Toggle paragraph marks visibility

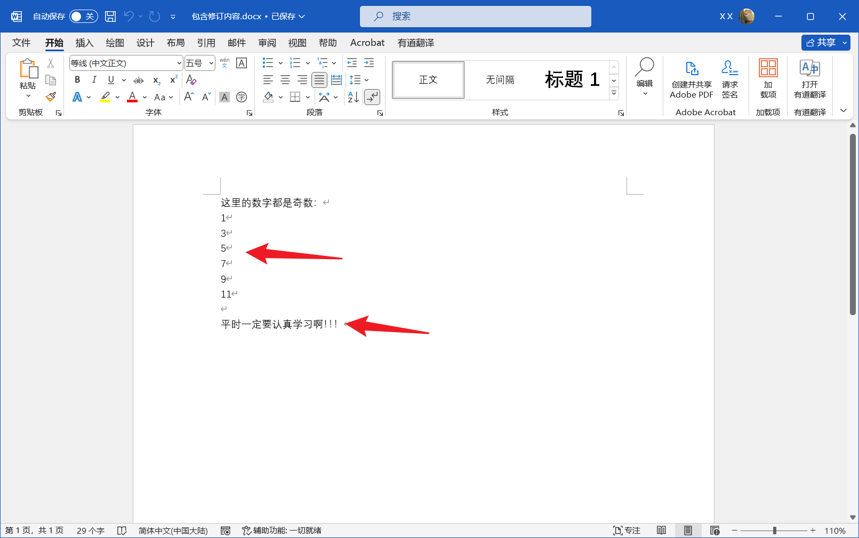coord(372,97)
